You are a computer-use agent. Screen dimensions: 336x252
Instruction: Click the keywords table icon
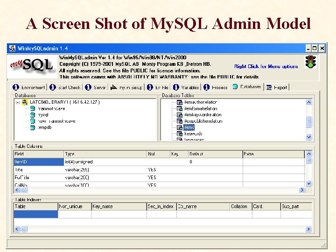click(179, 134)
